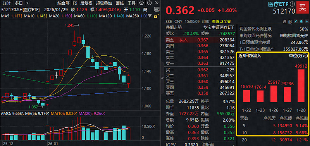This screenshot has width=310, height=146.
Task: Click the large 0.362 last price
Action: coord(180,10)
